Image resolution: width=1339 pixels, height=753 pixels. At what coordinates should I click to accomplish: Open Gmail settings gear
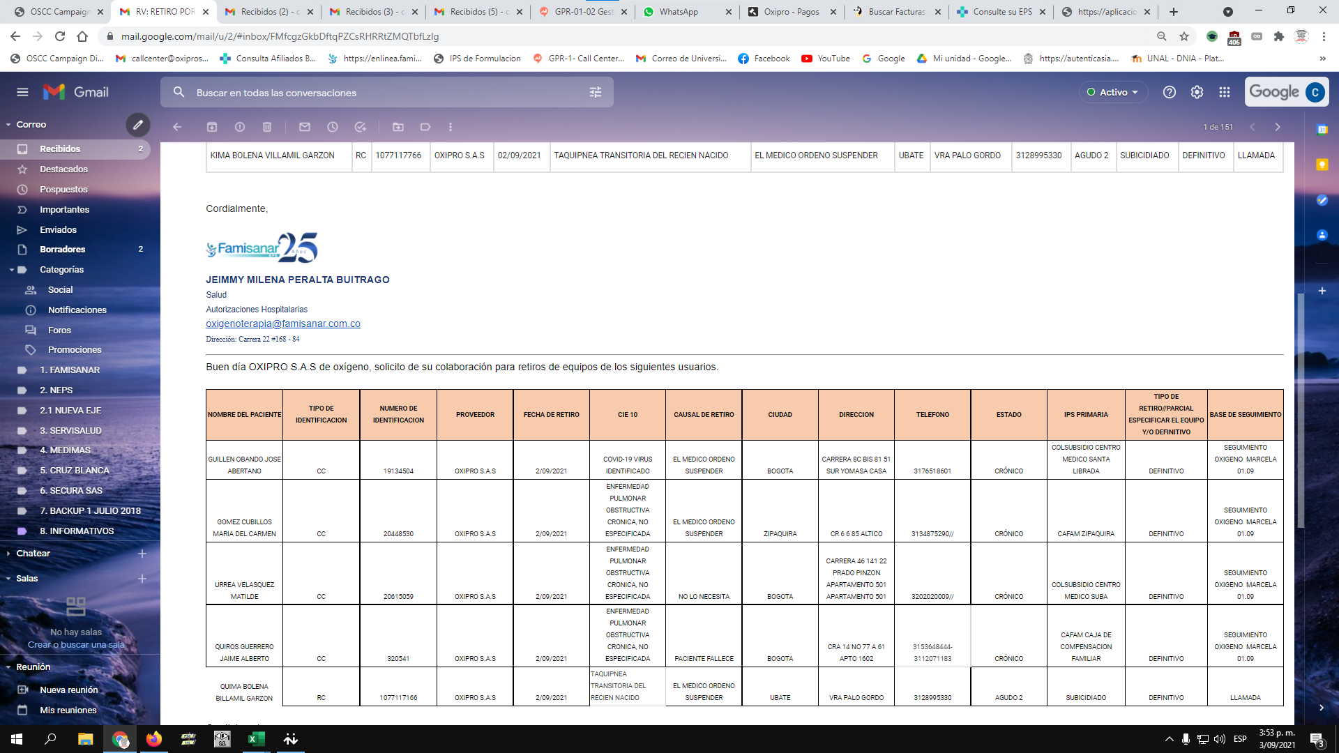click(x=1197, y=92)
